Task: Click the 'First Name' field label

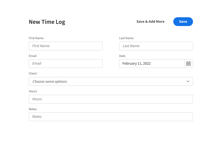Action: pos(36,38)
